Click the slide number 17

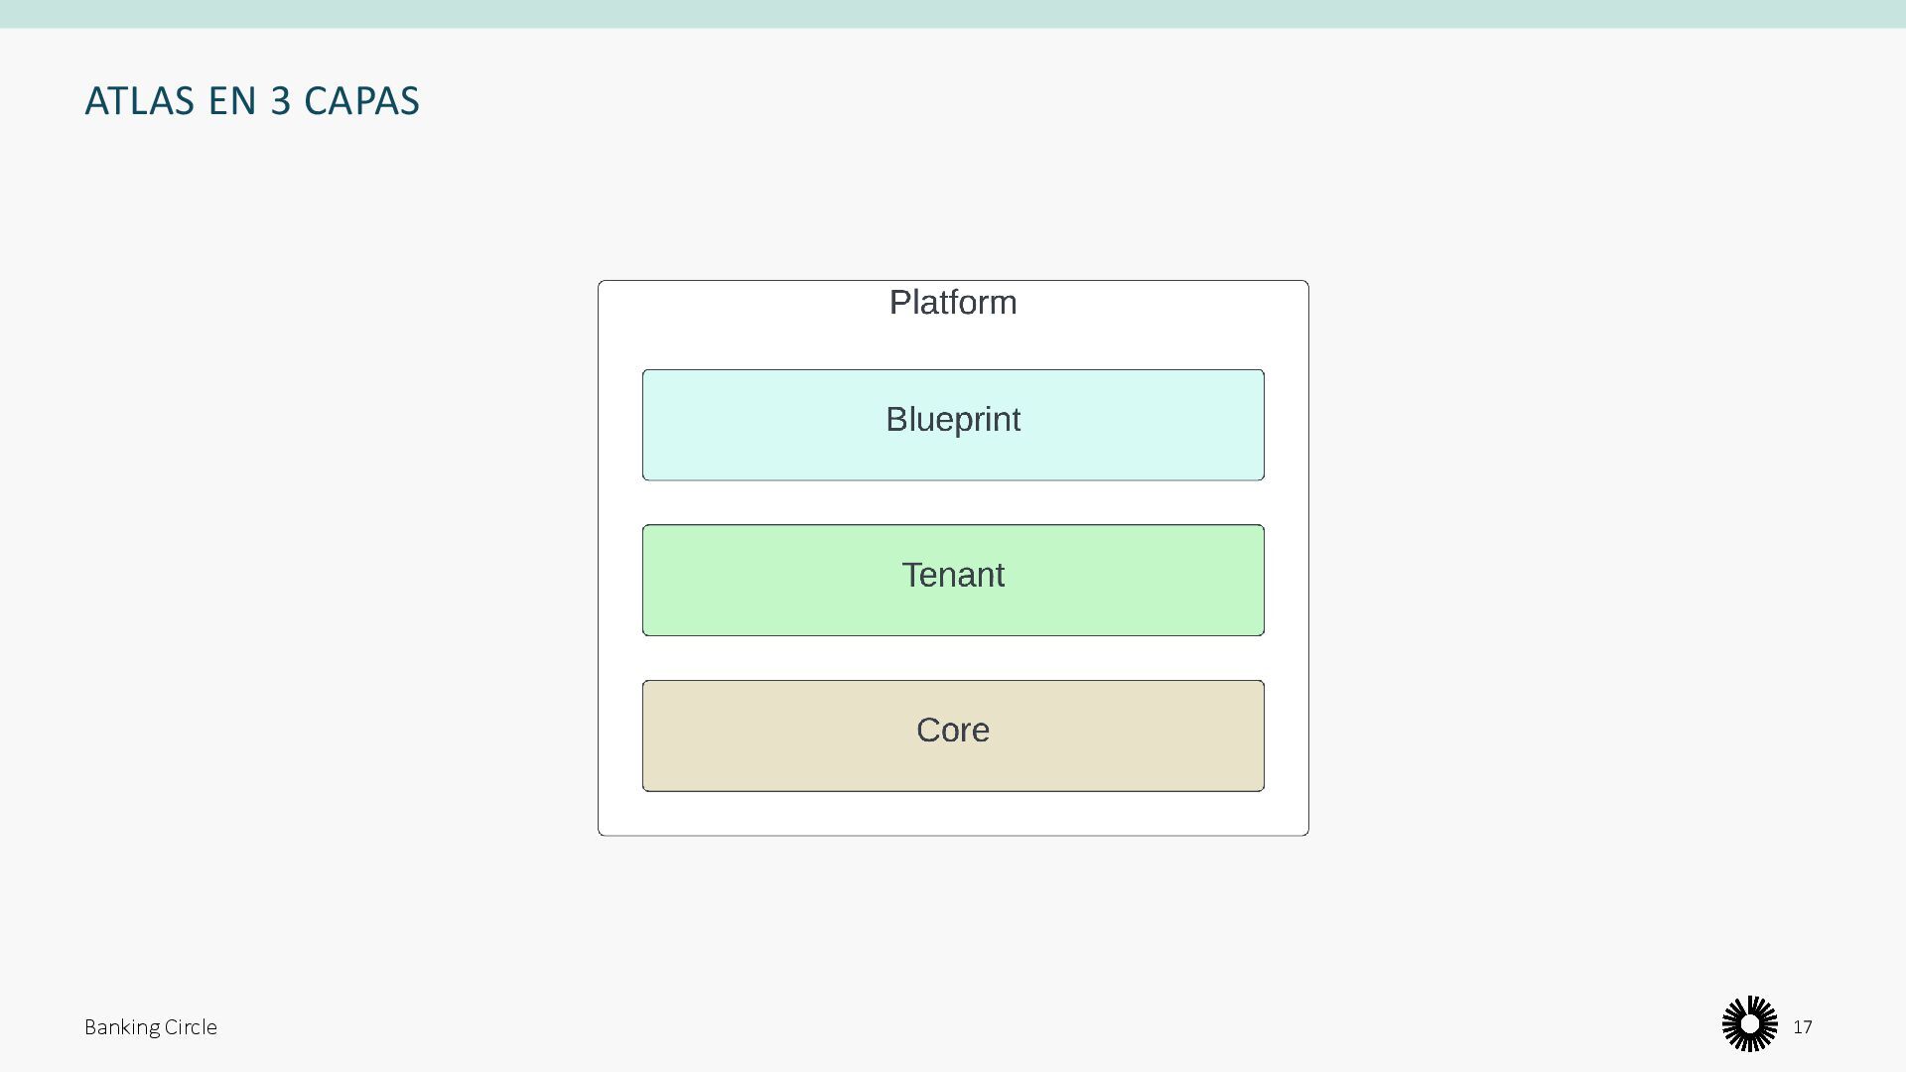pyautogui.click(x=1803, y=1027)
